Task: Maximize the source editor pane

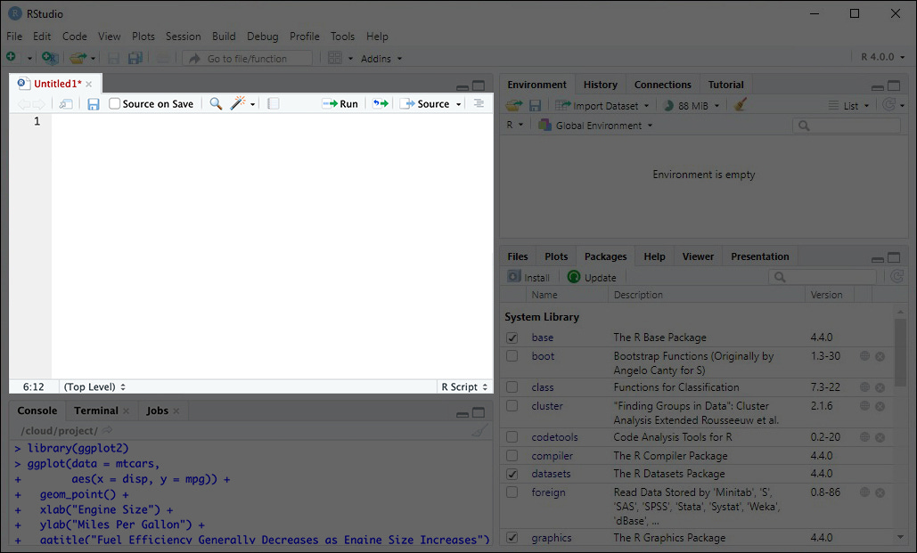Action: click(x=479, y=85)
